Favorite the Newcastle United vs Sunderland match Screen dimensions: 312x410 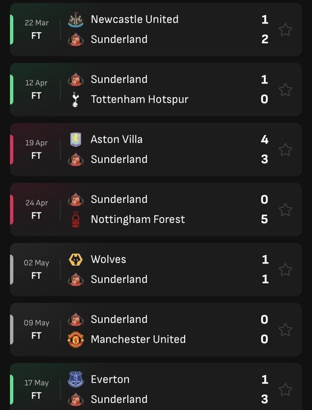tap(285, 30)
